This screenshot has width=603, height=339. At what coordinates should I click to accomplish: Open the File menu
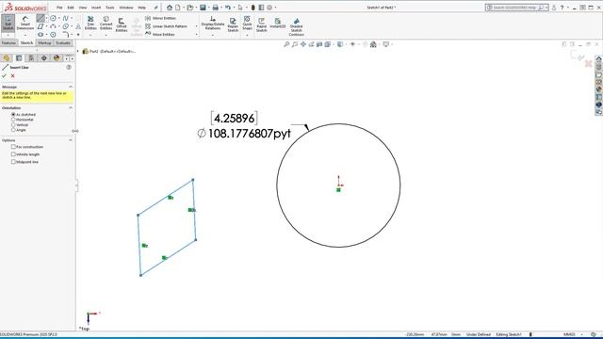point(59,8)
